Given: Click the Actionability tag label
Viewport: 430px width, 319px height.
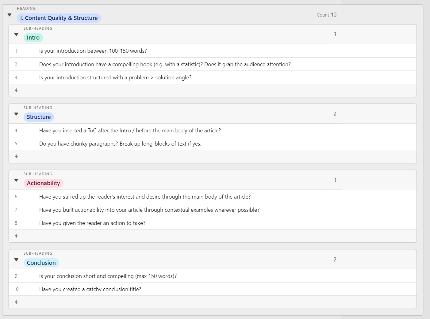Looking at the screenshot, I should (43, 183).
